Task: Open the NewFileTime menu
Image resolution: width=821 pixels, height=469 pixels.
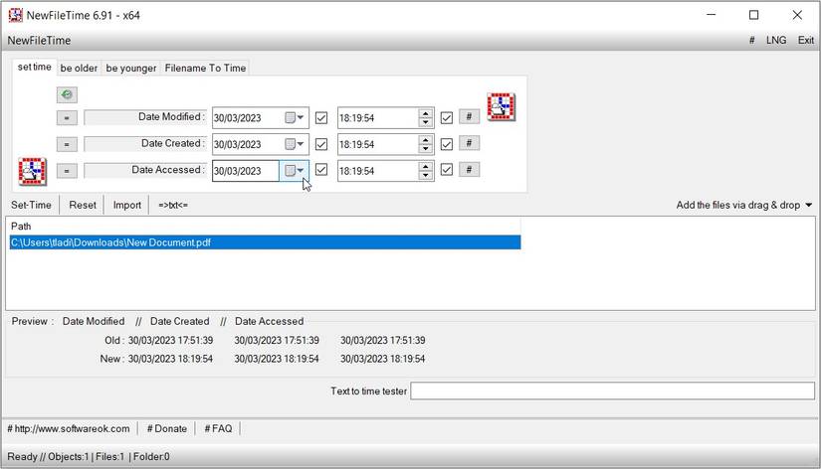Action: pos(39,41)
